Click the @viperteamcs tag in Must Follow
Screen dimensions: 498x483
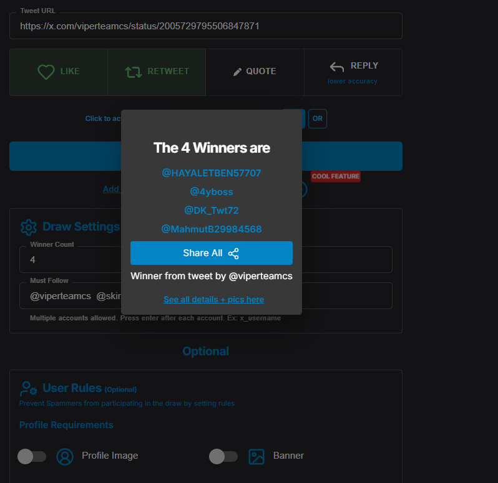pyautogui.click(x=61, y=296)
